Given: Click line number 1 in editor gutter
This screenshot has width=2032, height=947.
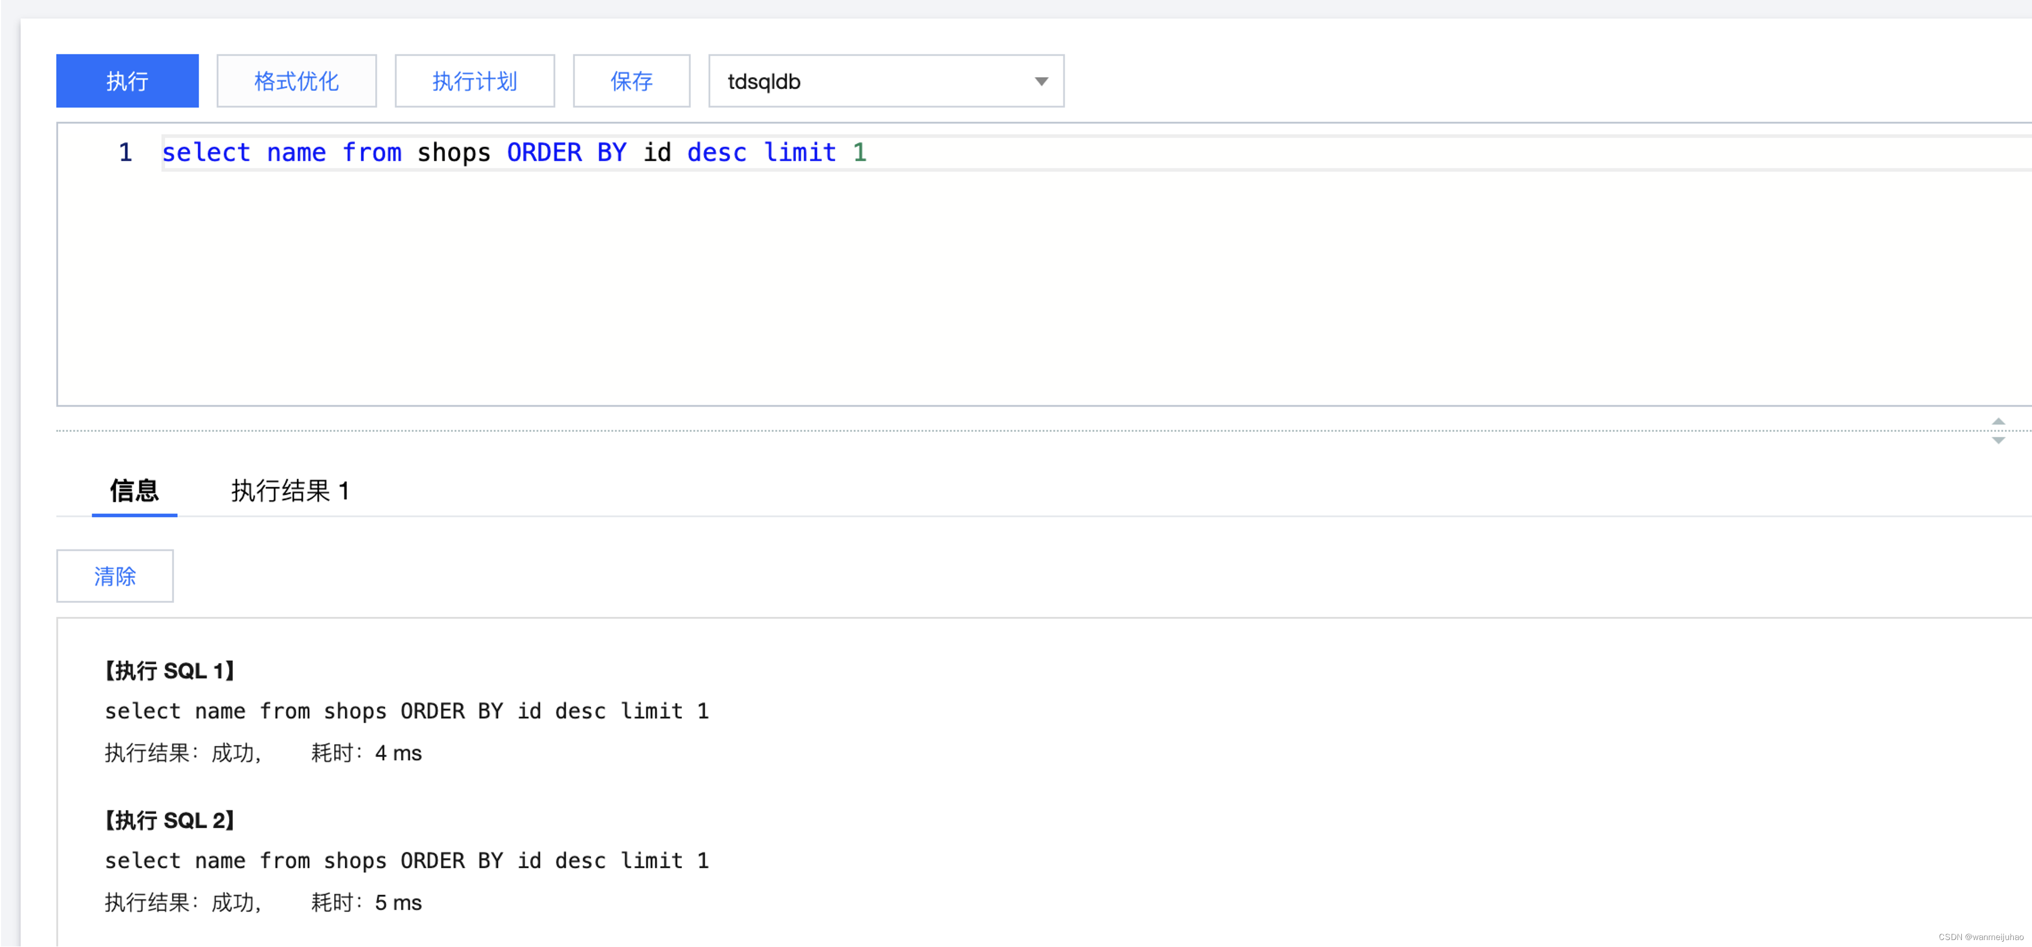Looking at the screenshot, I should point(125,152).
